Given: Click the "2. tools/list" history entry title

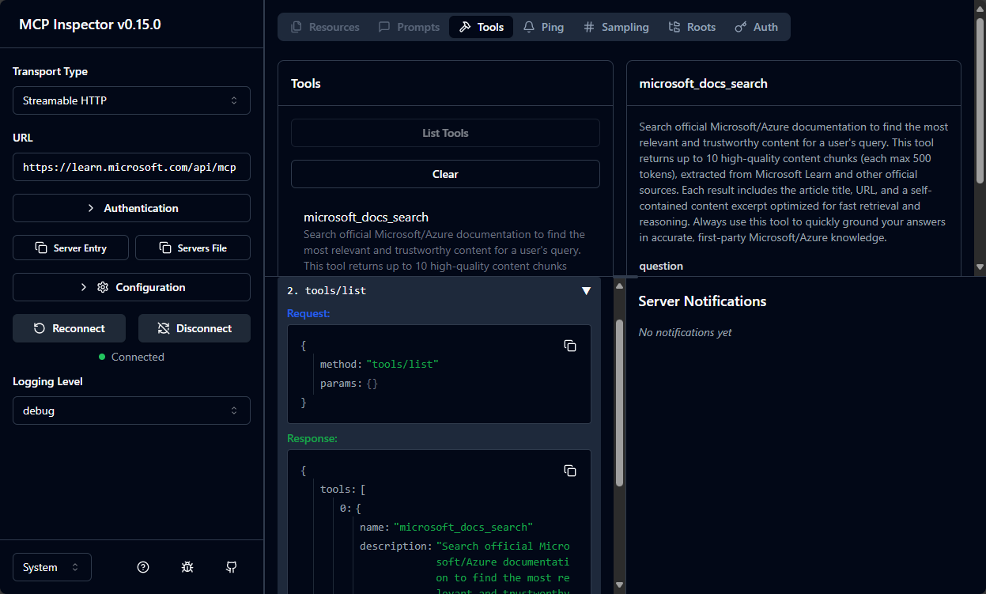Looking at the screenshot, I should (327, 291).
